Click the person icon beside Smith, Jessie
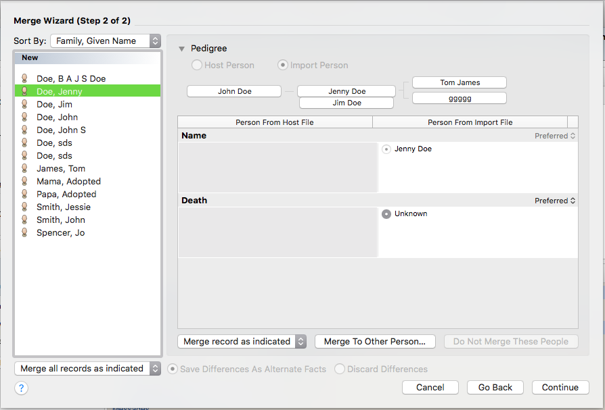 [x=24, y=207]
